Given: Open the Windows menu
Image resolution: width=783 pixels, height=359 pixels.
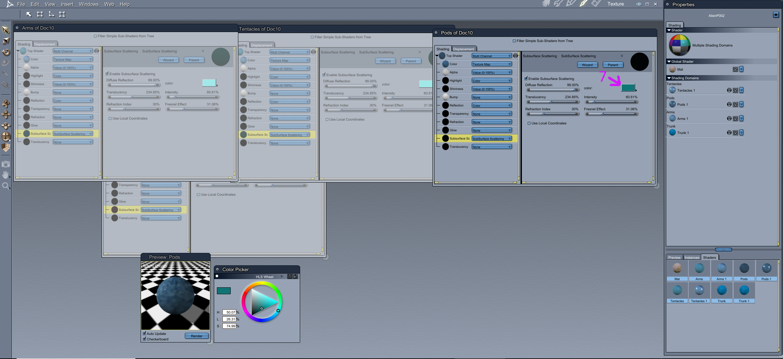Looking at the screenshot, I should [x=89, y=4].
